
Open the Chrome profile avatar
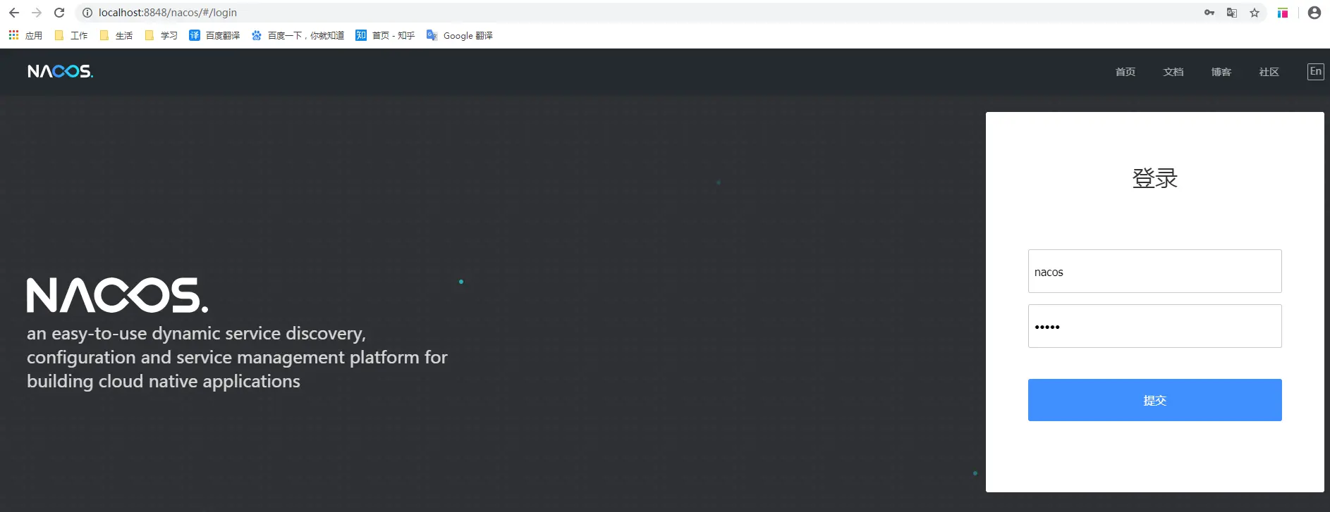(1314, 13)
